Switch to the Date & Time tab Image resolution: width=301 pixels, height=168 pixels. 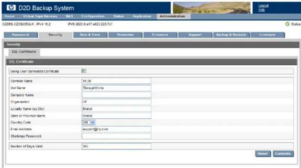(x=90, y=35)
